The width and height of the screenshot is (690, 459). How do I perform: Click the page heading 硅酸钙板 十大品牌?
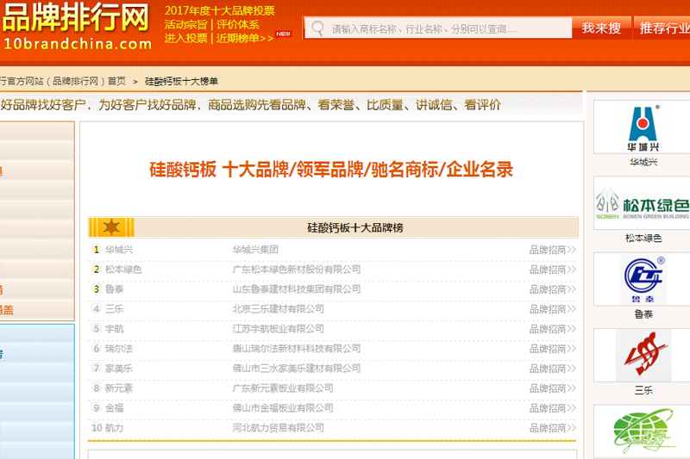click(331, 170)
